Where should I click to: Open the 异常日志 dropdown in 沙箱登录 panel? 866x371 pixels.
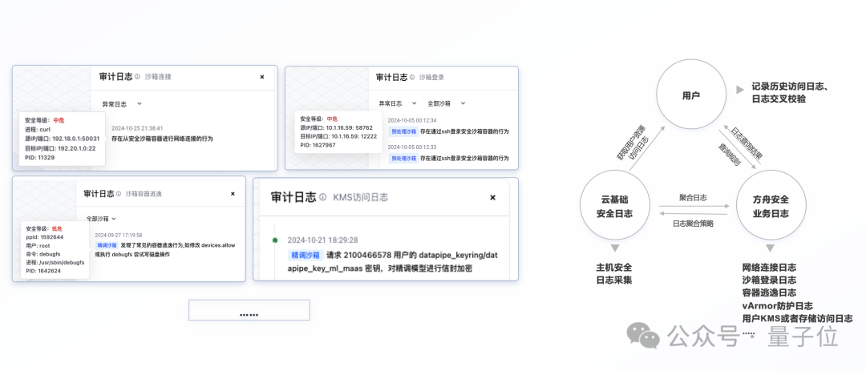pos(398,103)
